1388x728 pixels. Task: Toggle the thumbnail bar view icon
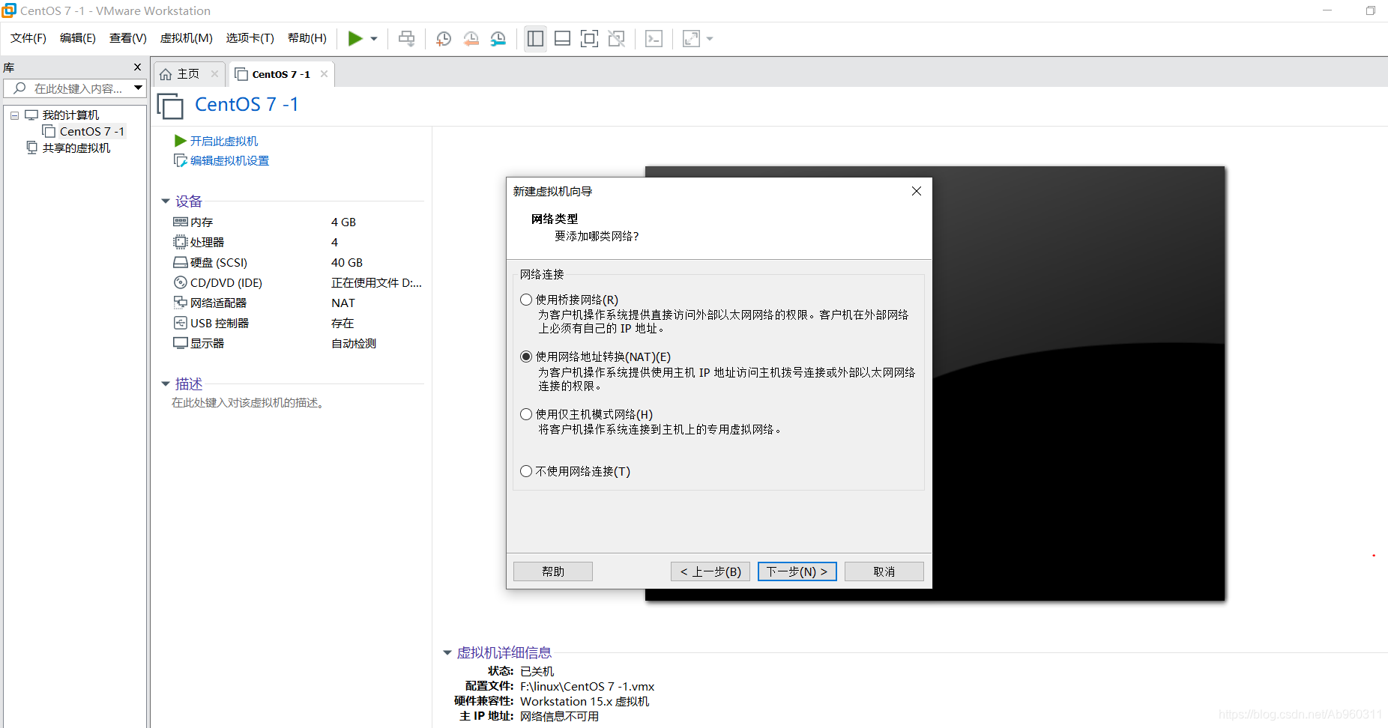pos(562,38)
